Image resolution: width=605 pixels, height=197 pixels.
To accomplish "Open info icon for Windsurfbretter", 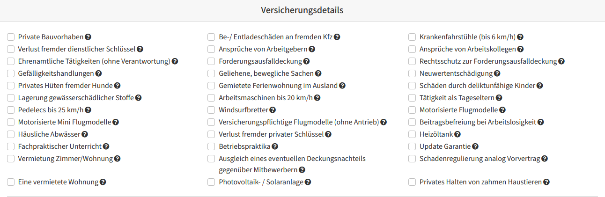I will 273,110.
